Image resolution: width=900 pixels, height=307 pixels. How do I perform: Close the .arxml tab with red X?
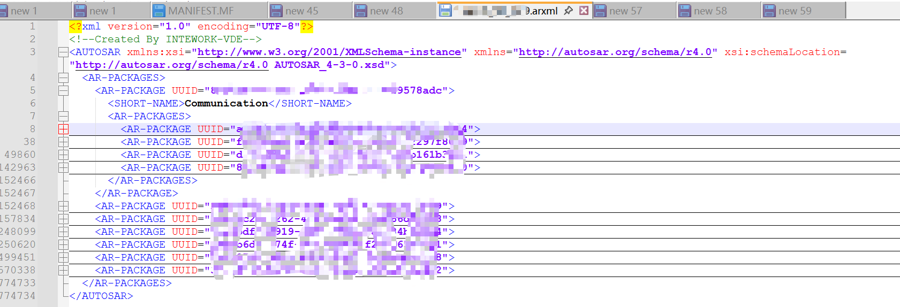[x=584, y=10]
